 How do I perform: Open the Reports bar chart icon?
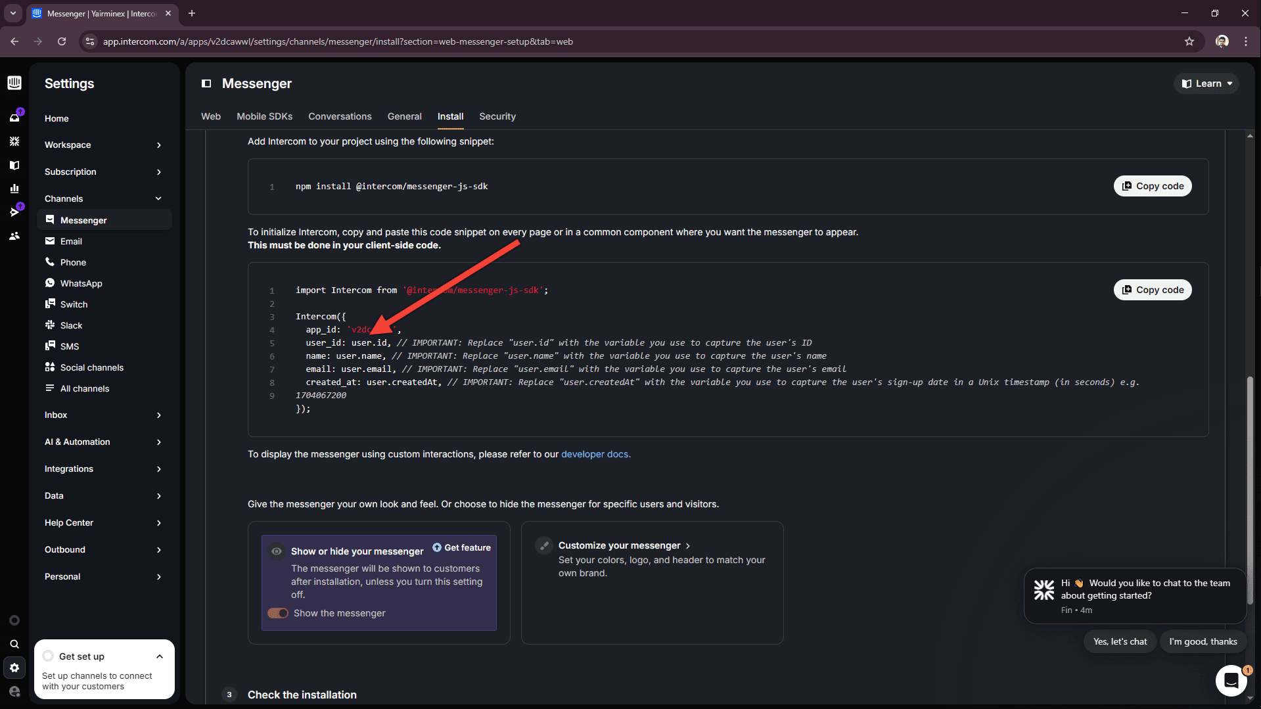[x=14, y=189]
